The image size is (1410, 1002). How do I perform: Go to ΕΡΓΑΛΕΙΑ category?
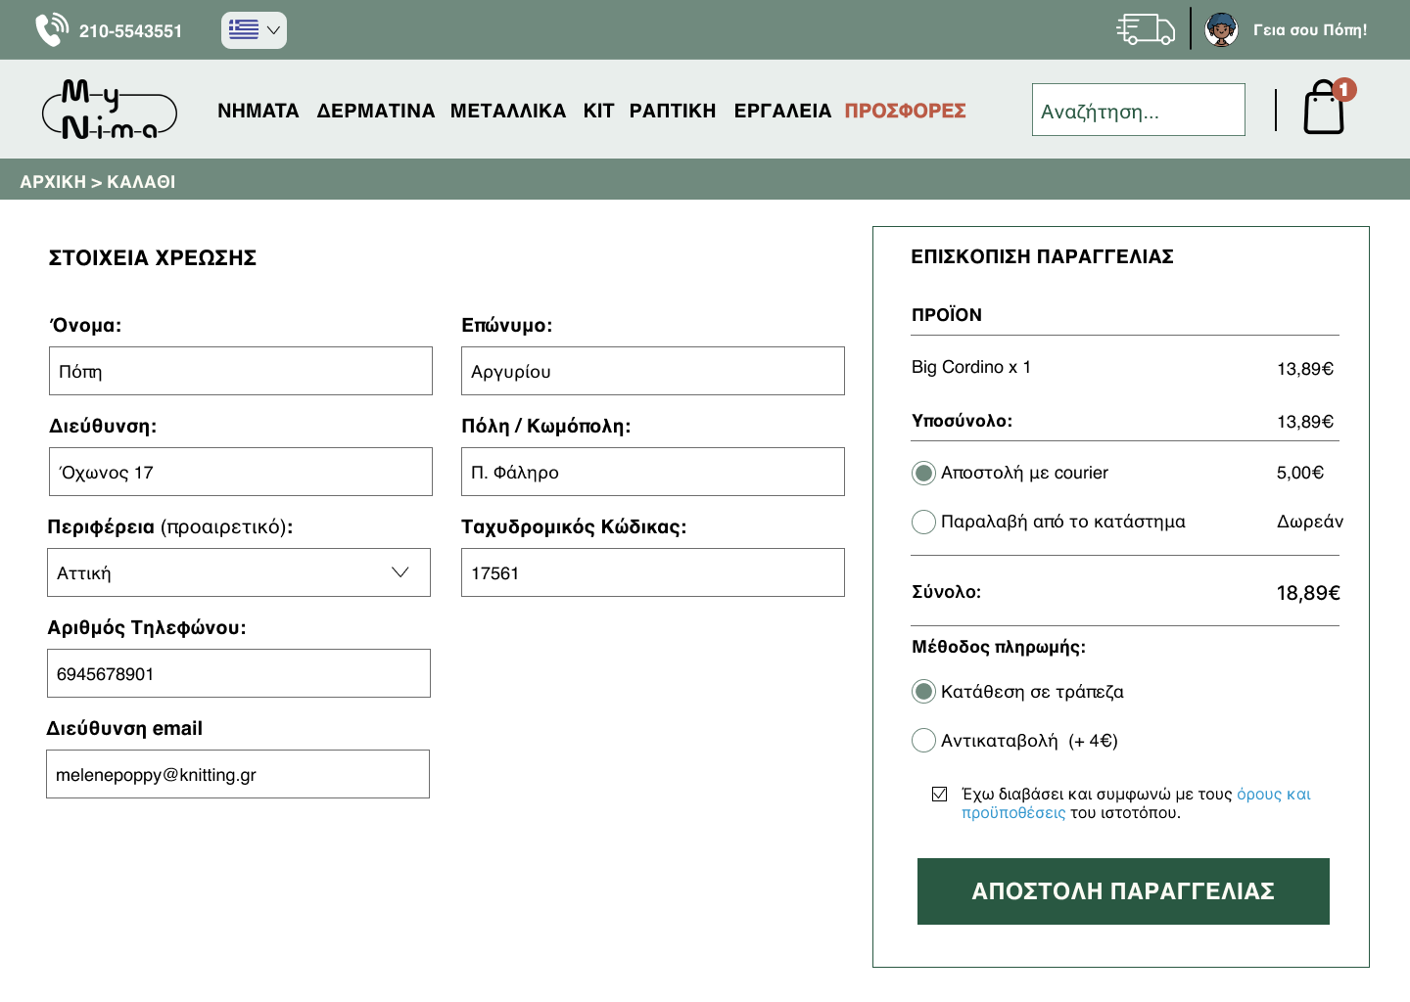point(782,111)
